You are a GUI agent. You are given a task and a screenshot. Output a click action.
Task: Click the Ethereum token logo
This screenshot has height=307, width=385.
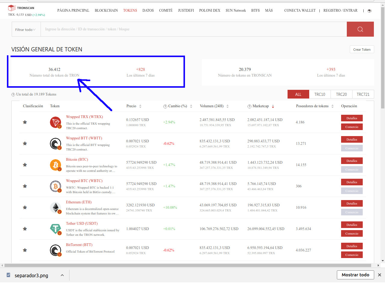point(56,208)
